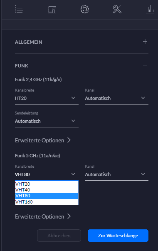Open the clients devices icon tab

coord(52,10)
